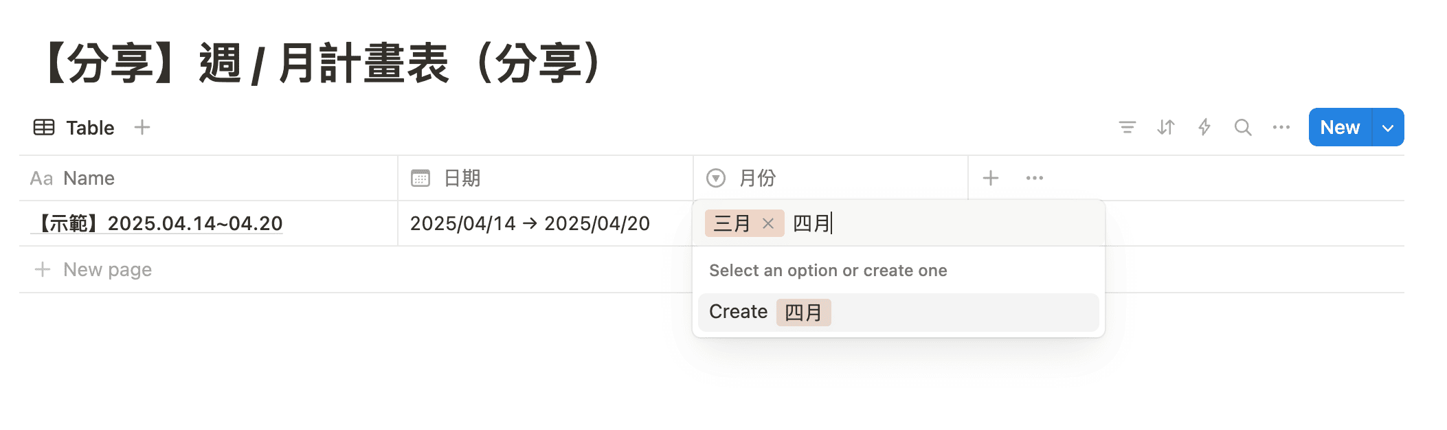This screenshot has height=430, width=1447.
Task: Open the 日期 date column header
Action: 462,179
